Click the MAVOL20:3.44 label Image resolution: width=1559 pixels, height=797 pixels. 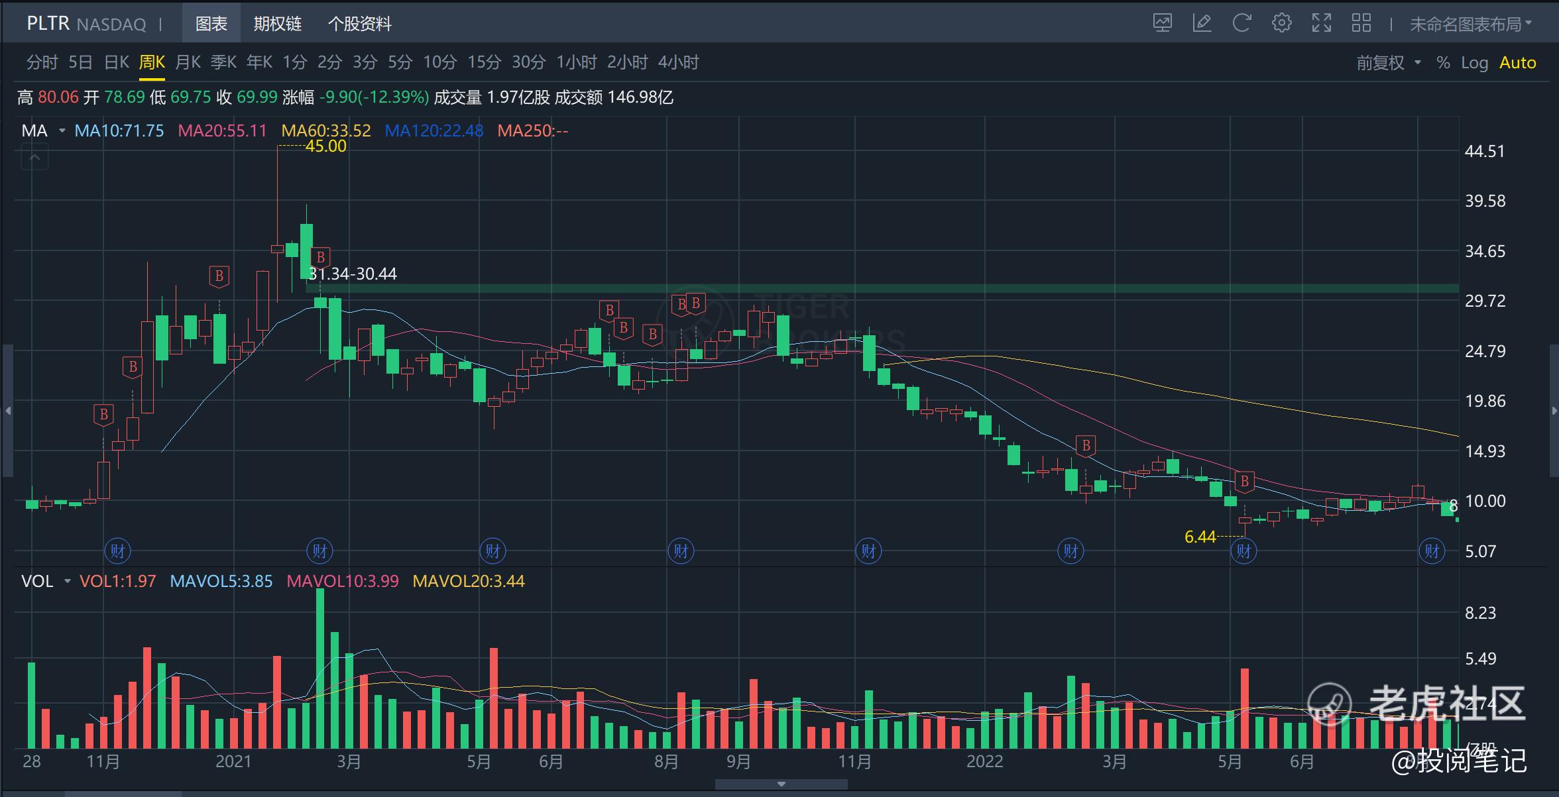469,581
